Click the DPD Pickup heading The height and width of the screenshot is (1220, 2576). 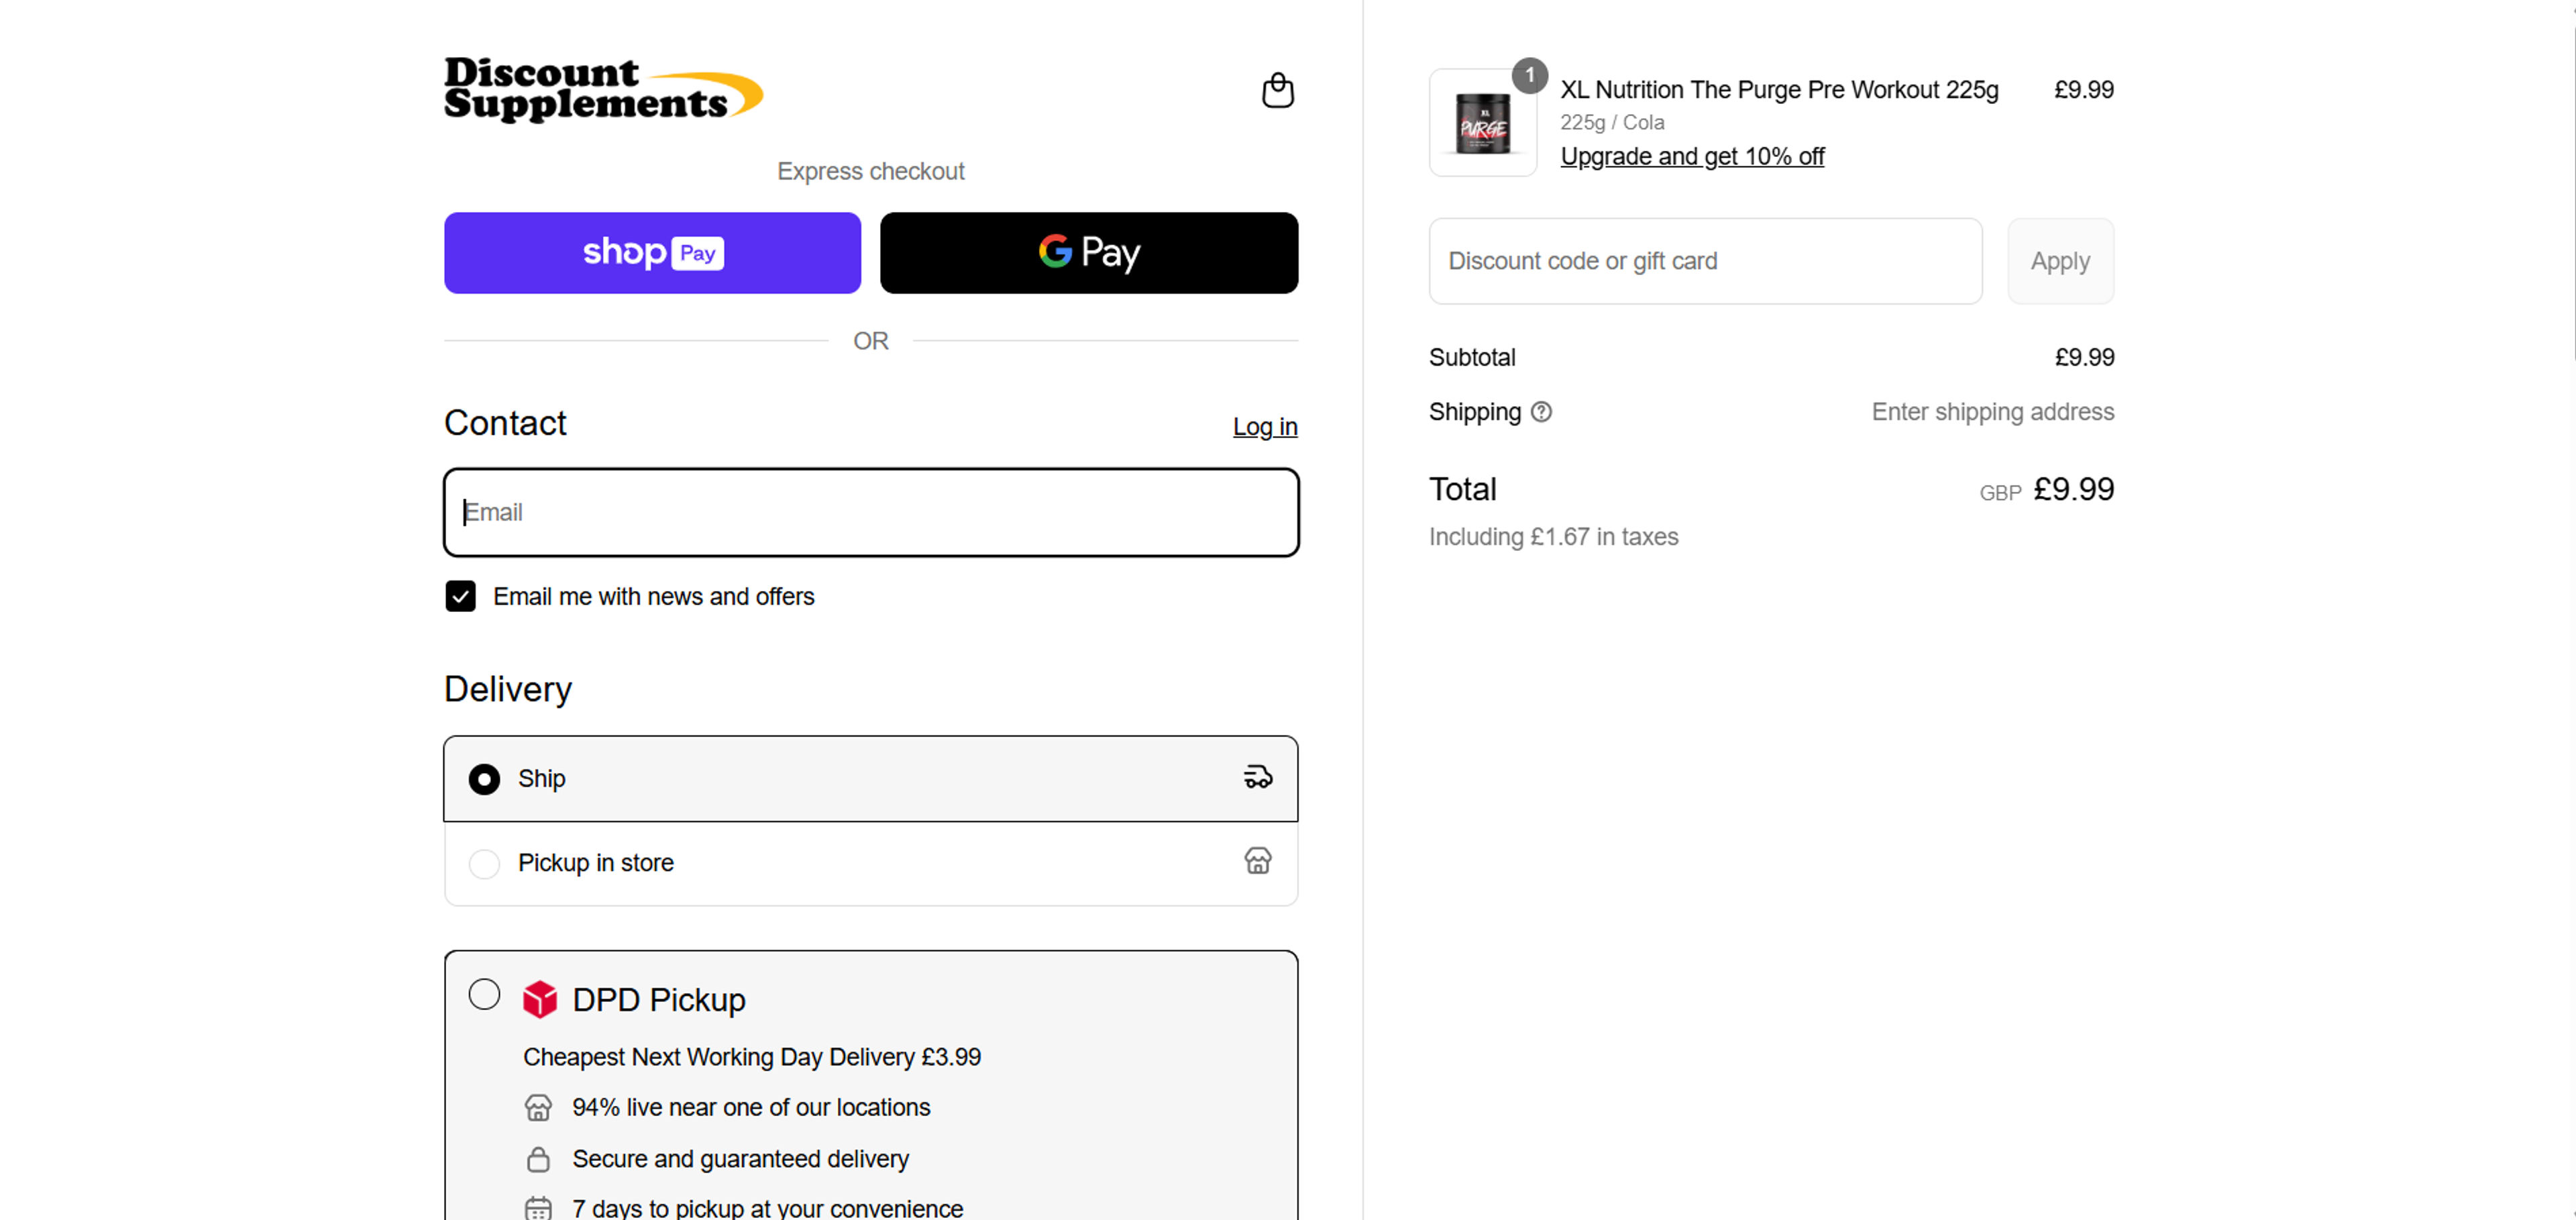[659, 1000]
